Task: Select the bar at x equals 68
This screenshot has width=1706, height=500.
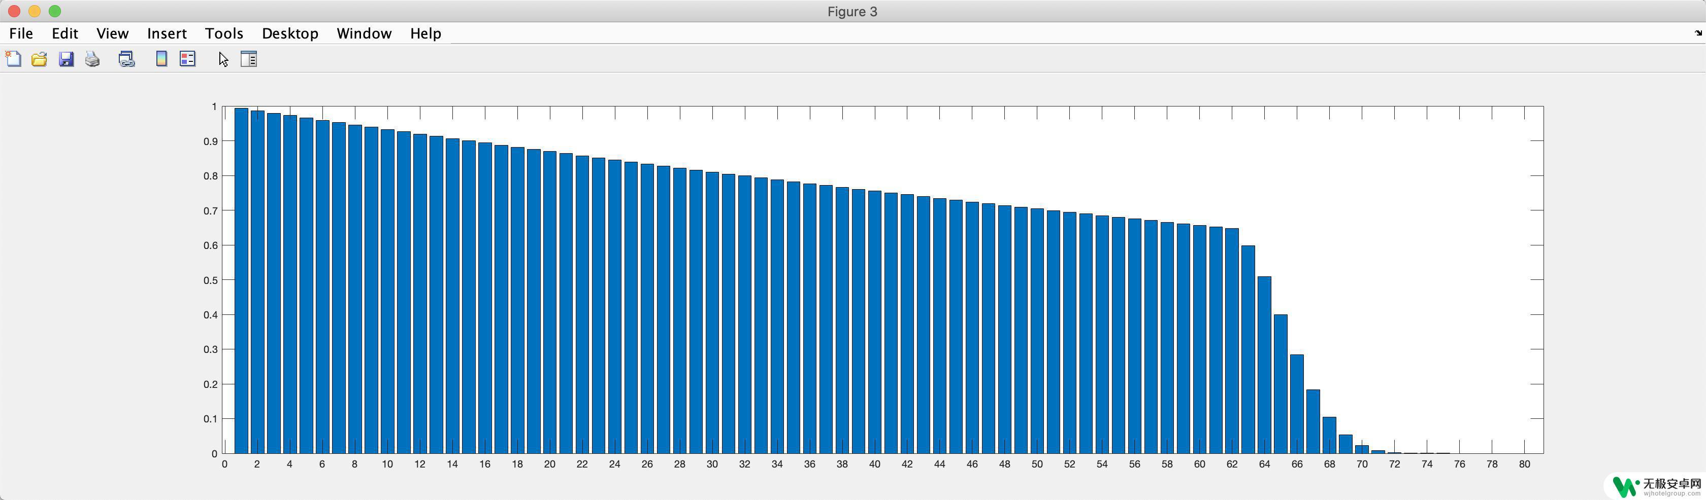Action: [1329, 435]
